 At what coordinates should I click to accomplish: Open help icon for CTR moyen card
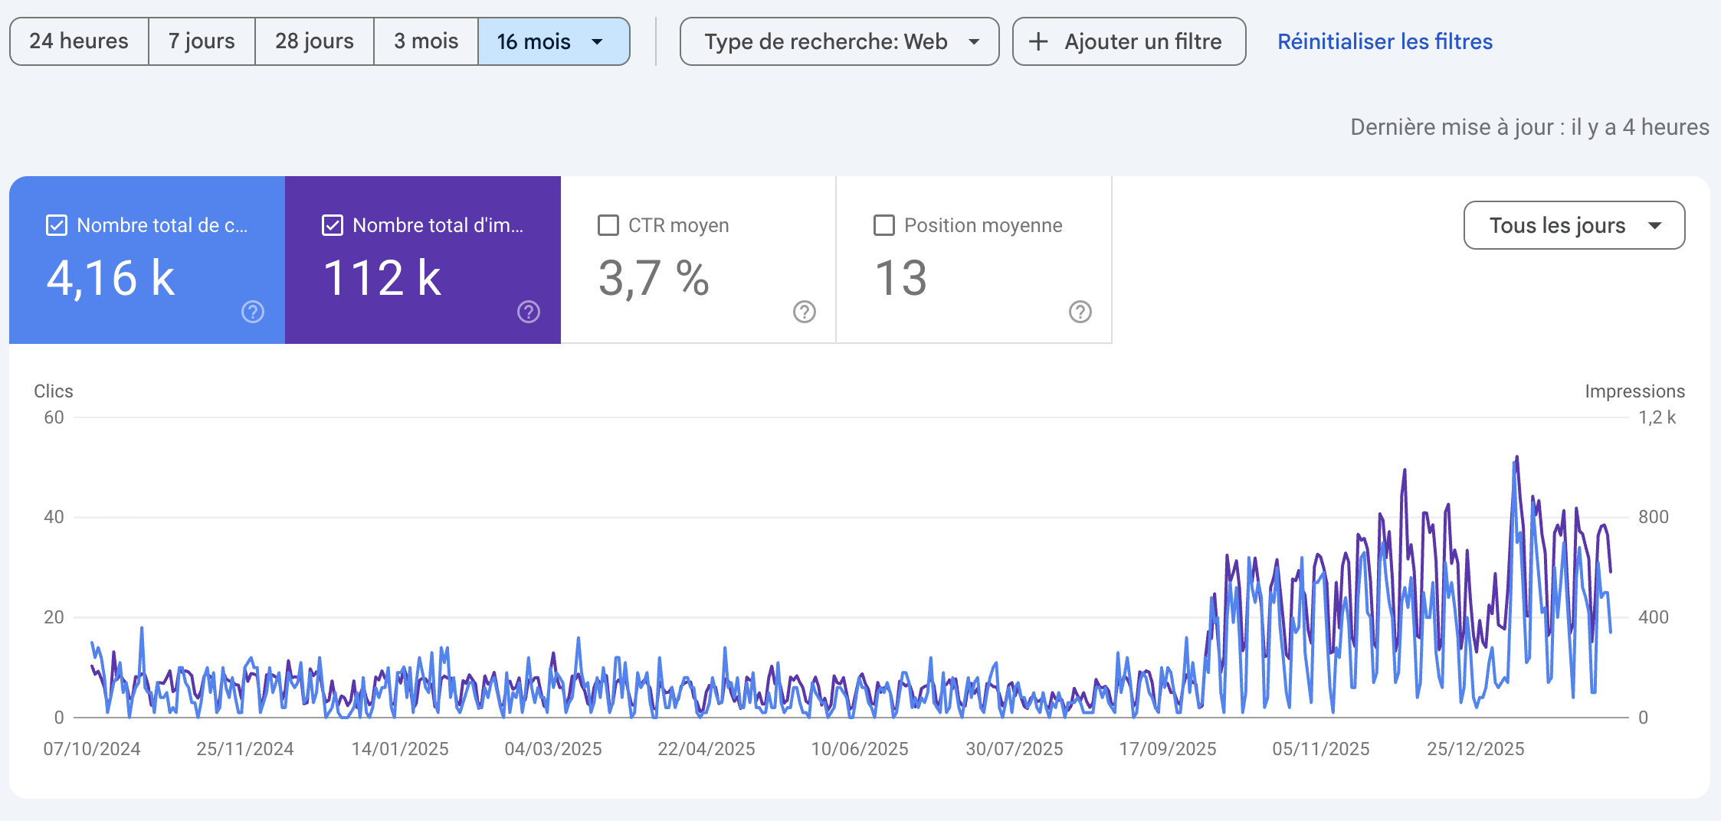coord(805,312)
